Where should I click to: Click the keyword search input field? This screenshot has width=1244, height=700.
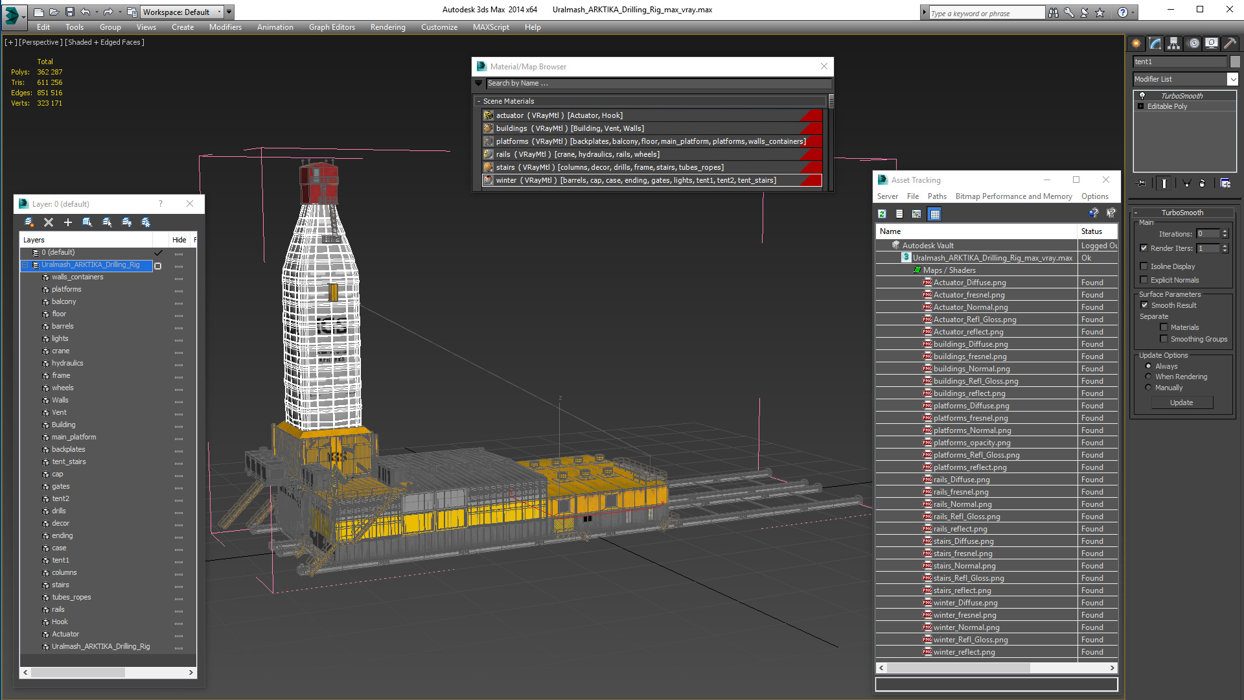[x=987, y=13]
